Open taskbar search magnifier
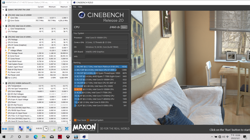The width and height of the screenshot is (250, 140). [12, 137]
